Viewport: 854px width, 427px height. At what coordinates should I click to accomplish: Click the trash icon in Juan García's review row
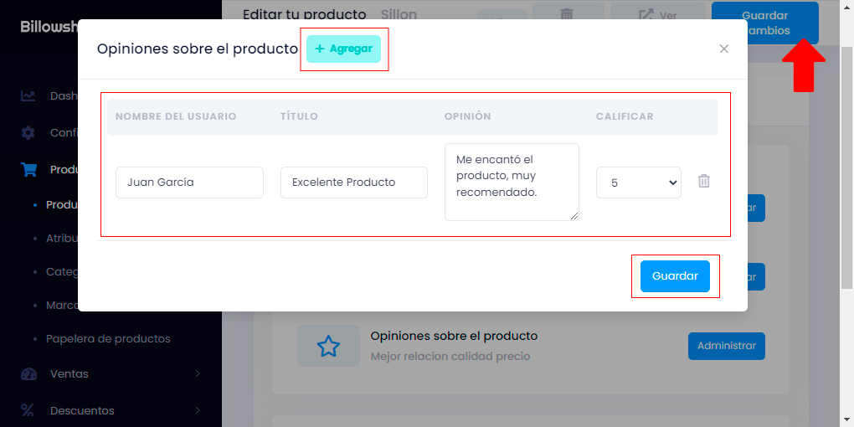pos(704,182)
